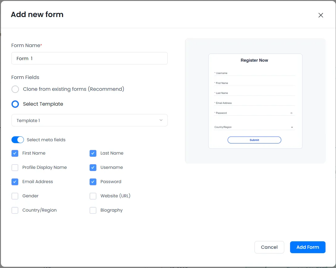Enable the Gender meta field
The image size is (336, 268).
[x=15, y=196]
